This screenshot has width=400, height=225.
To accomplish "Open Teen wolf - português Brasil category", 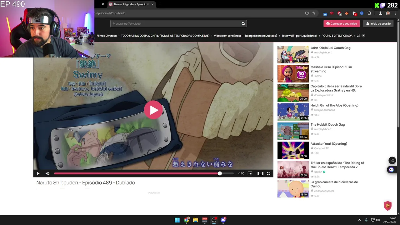I will coord(299,36).
